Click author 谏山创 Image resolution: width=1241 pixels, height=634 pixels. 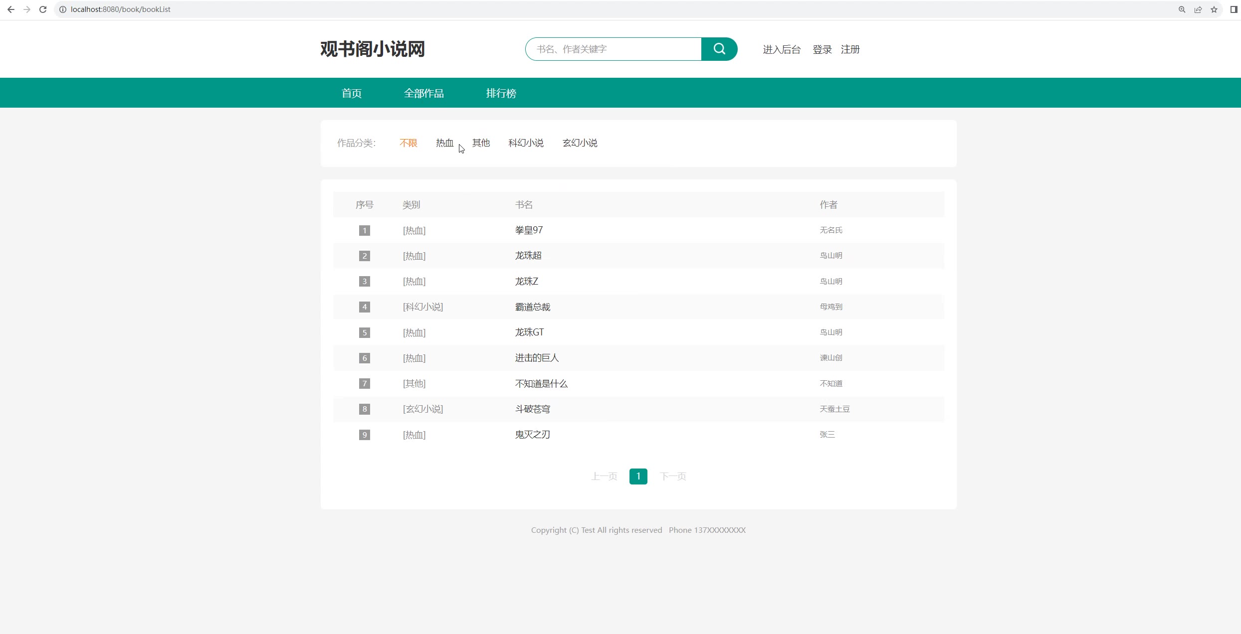pyautogui.click(x=831, y=358)
